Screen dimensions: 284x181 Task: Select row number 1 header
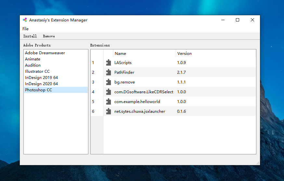pyautogui.click(x=93, y=63)
